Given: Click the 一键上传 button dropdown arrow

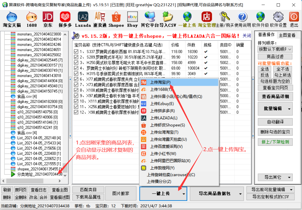Looking at the screenshot, I should click(x=184, y=194).
